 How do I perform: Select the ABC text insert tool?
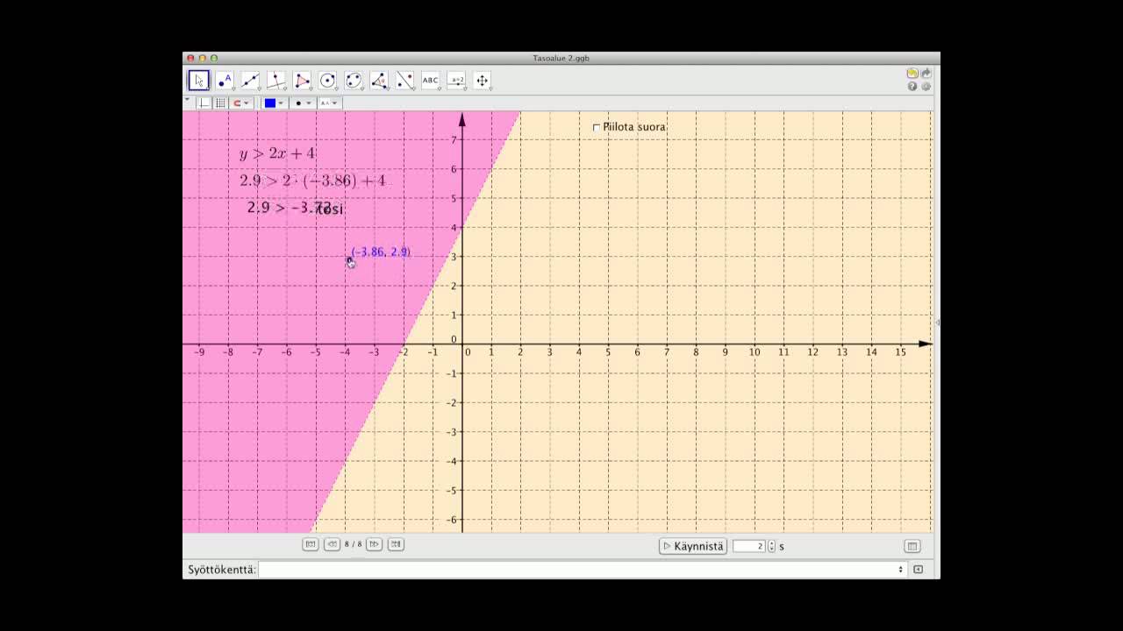(x=431, y=81)
